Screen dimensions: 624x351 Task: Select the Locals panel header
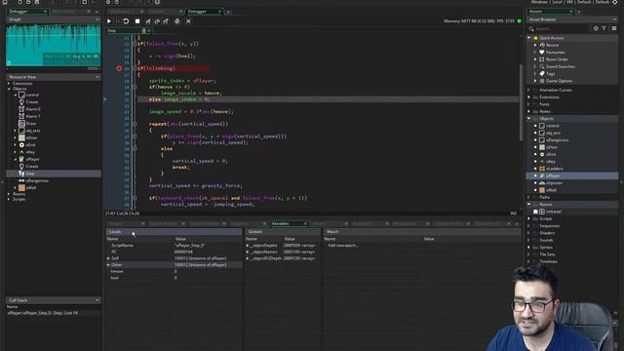click(174, 232)
